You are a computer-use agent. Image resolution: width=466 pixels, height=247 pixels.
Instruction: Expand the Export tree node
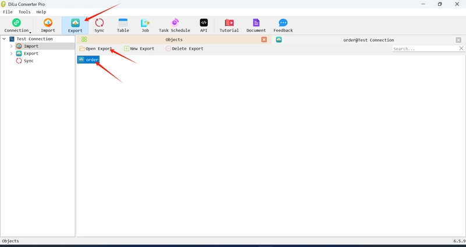point(11,54)
